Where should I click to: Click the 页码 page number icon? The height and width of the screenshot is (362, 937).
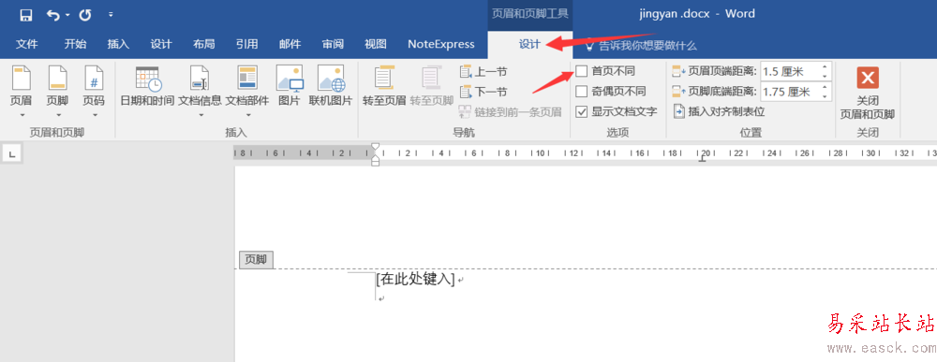[94, 79]
